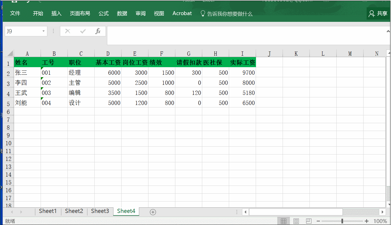Select the cell containing 李四

coord(27,83)
